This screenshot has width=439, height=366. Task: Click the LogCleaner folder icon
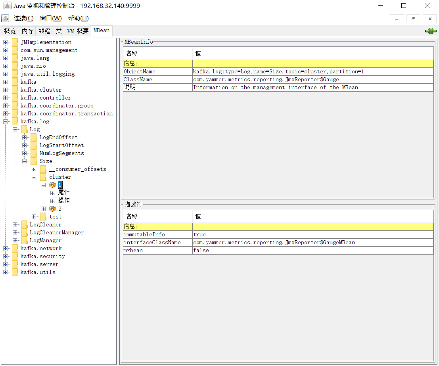point(25,224)
